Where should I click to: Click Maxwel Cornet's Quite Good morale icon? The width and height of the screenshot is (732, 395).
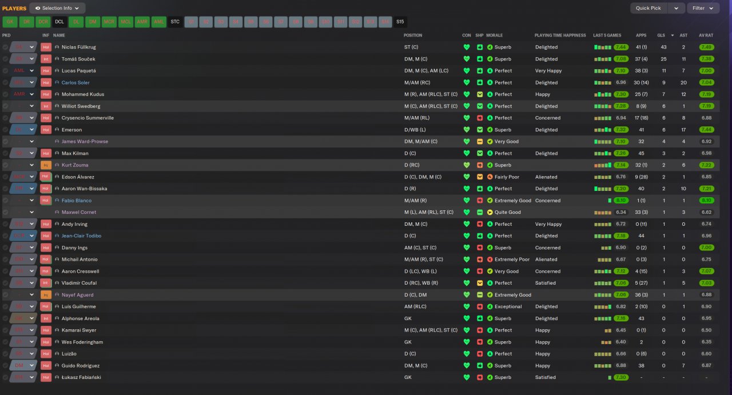[490, 212]
